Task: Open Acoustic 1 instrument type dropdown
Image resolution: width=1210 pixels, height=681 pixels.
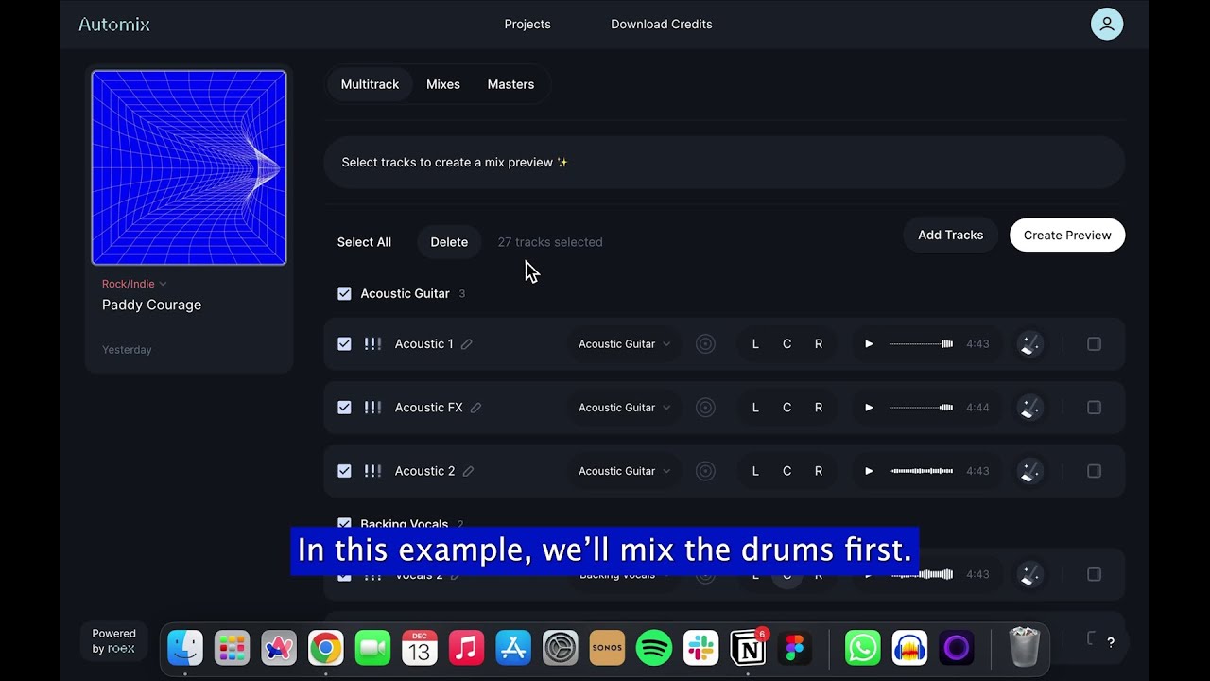Action: tap(624, 344)
